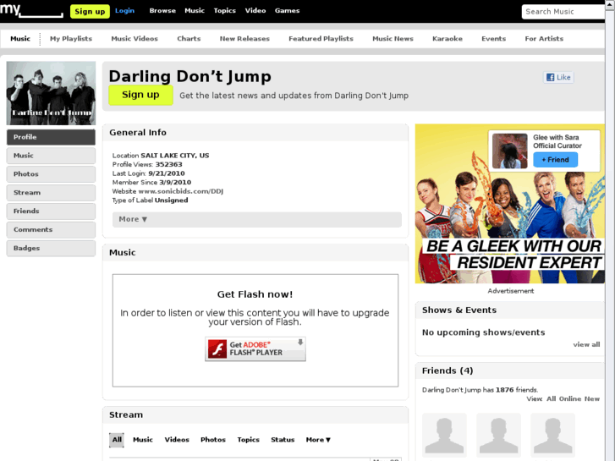This screenshot has width=615, height=461.
Task: Select the Topics stream filter
Action: 248,440
